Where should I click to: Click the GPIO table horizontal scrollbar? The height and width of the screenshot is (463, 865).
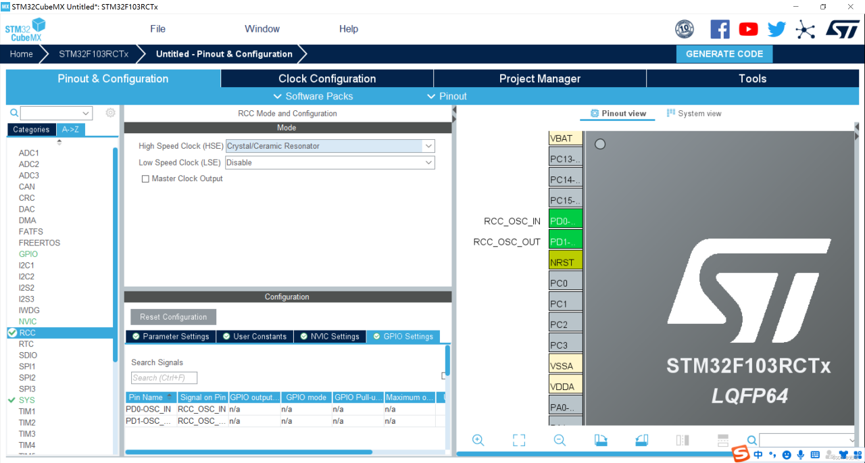pyautogui.click(x=249, y=452)
